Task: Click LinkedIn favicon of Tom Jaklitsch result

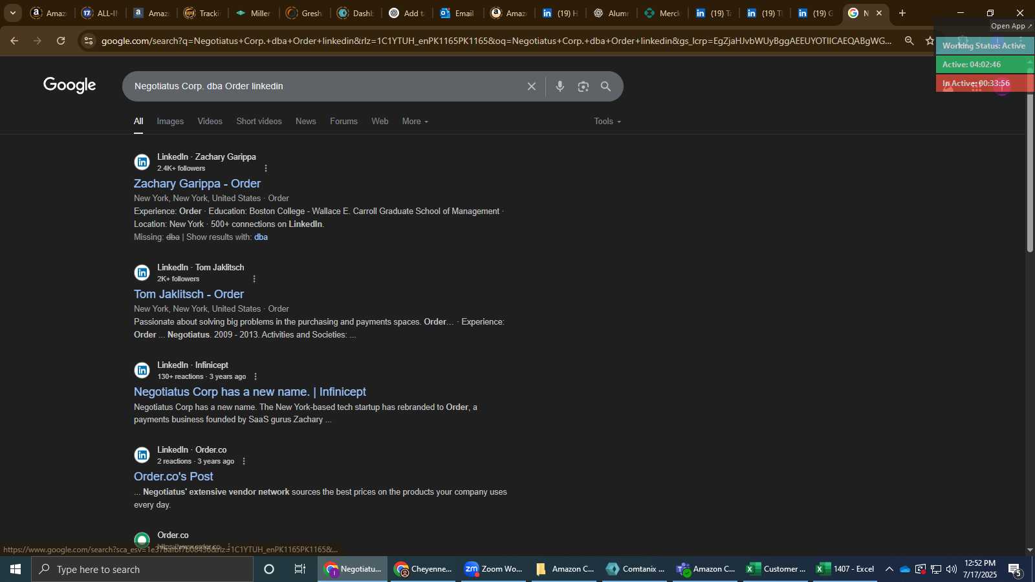Action: pyautogui.click(x=142, y=273)
